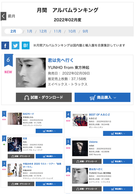
Task: Bookmark the page with Hatena B! icon
Action: tap(26, 45)
